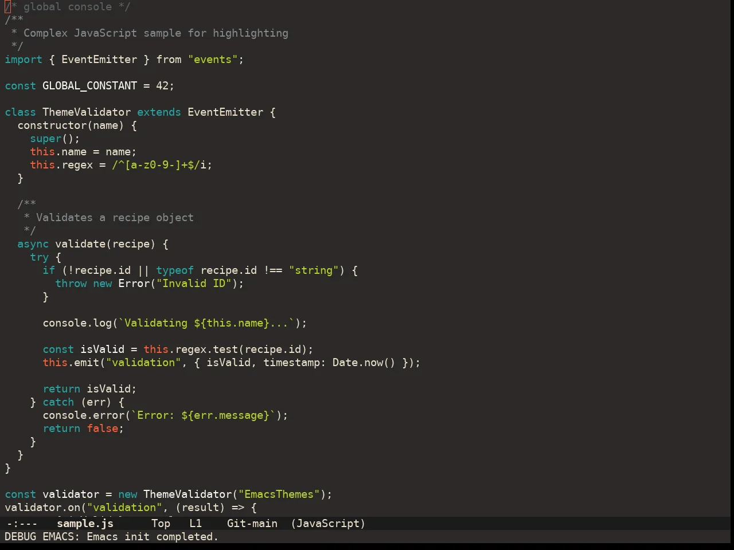Click the "validation" string in this.emit call
This screenshot has width=734, height=550.
143,362
